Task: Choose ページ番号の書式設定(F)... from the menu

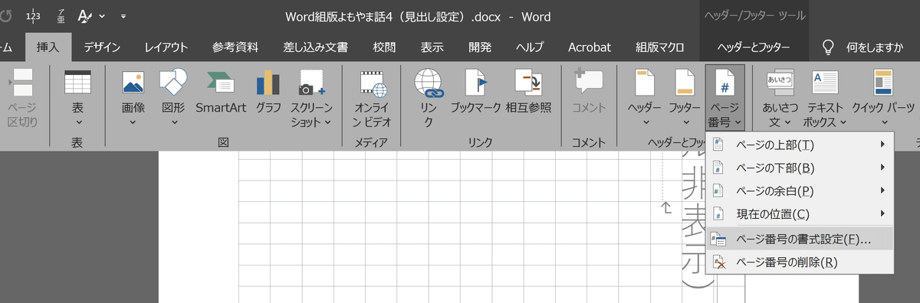Action: (801, 239)
